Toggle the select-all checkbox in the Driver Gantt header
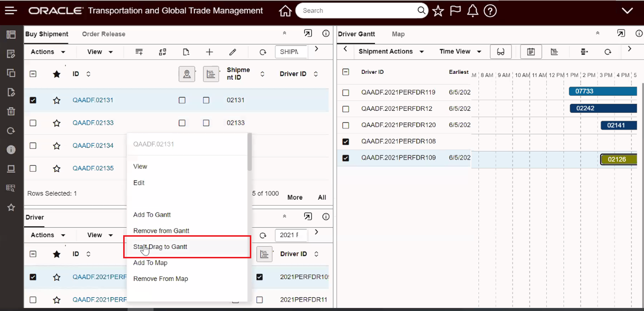The height and width of the screenshot is (311, 644). click(x=345, y=72)
